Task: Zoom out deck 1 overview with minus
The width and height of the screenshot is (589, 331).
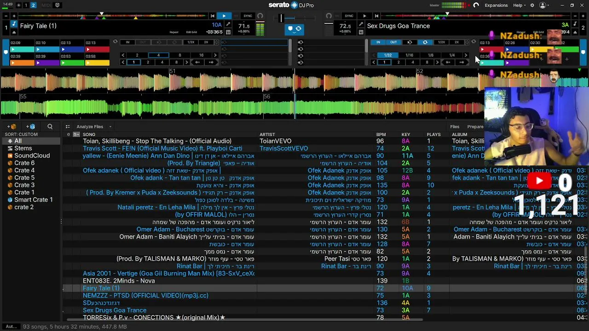Action: pyautogui.click(x=5, y=16)
